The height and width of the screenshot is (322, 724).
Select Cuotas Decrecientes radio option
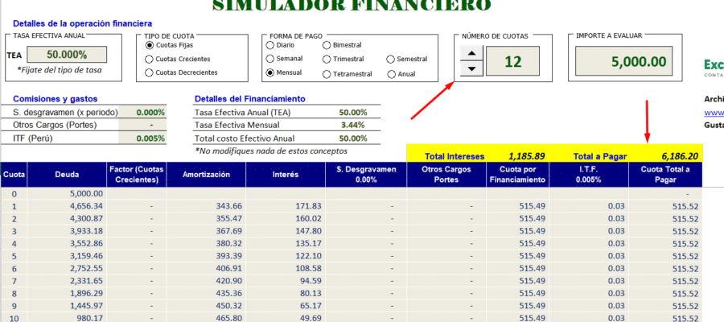coord(150,72)
